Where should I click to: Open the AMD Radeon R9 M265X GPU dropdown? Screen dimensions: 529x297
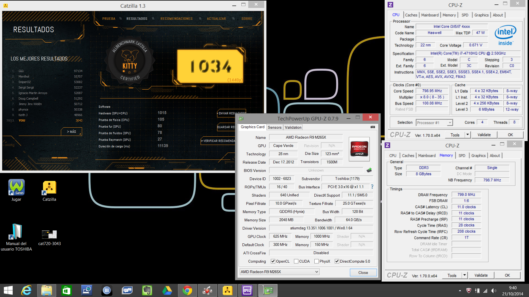point(279,272)
